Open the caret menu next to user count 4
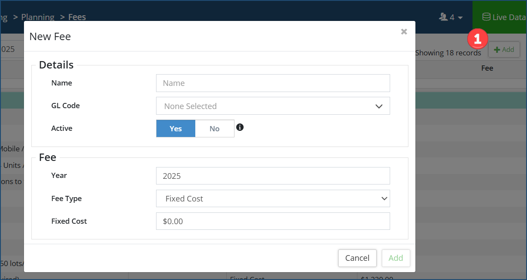 [460, 17]
